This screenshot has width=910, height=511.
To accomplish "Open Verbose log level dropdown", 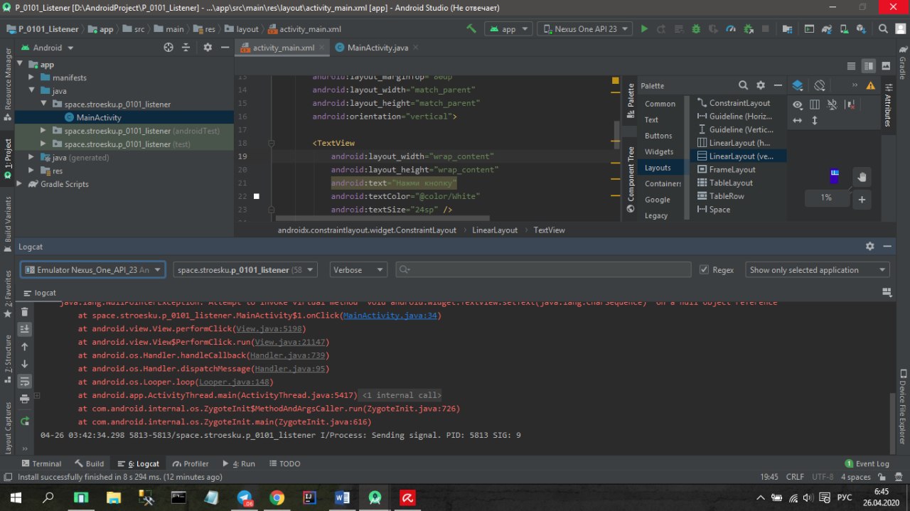I will (x=358, y=270).
